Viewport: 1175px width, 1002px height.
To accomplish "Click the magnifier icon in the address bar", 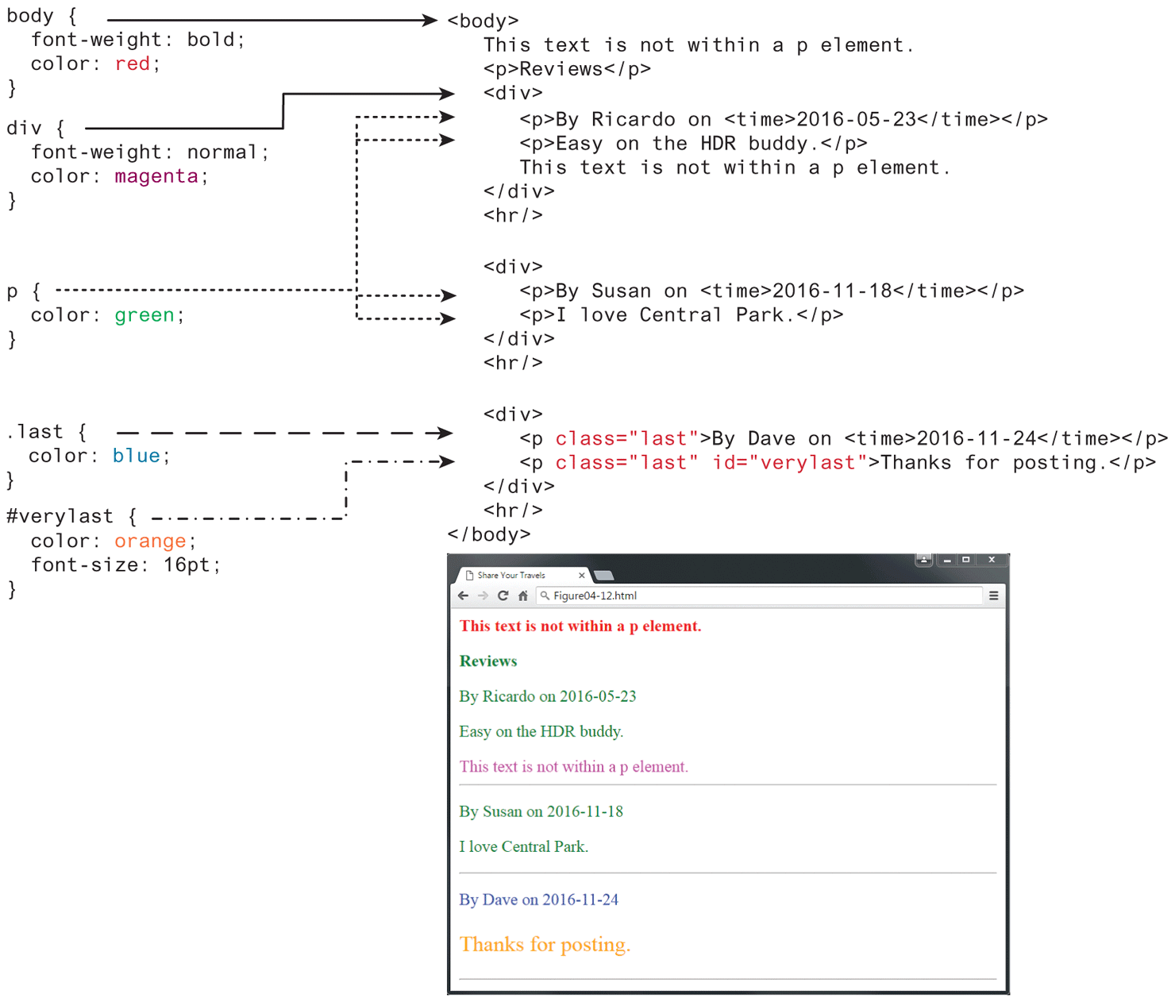I will click(x=545, y=595).
